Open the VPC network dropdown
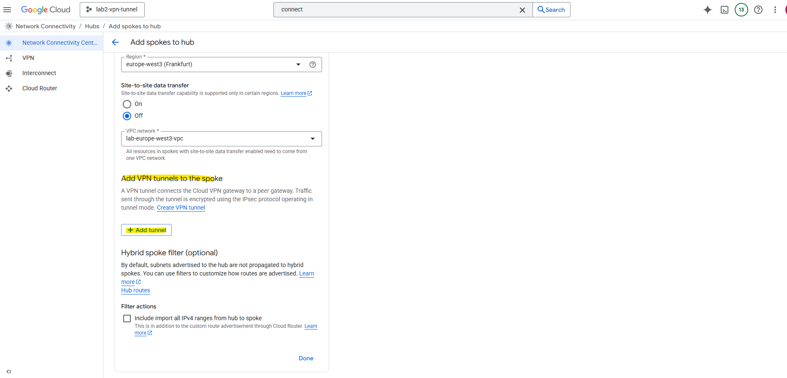The height and width of the screenshot is (378, 787). point(312,139)
